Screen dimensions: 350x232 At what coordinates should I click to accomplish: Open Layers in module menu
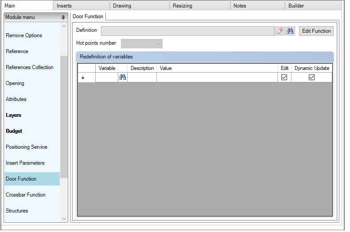(32, 115)
